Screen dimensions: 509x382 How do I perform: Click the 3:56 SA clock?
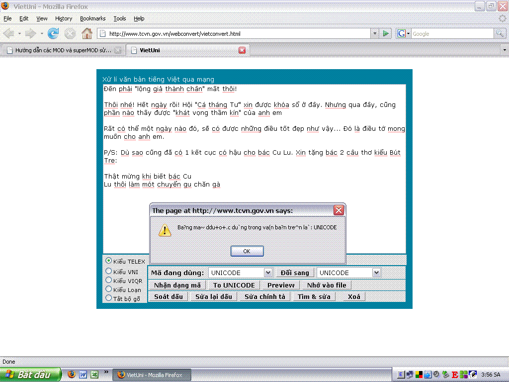click(x=491, y=375)
